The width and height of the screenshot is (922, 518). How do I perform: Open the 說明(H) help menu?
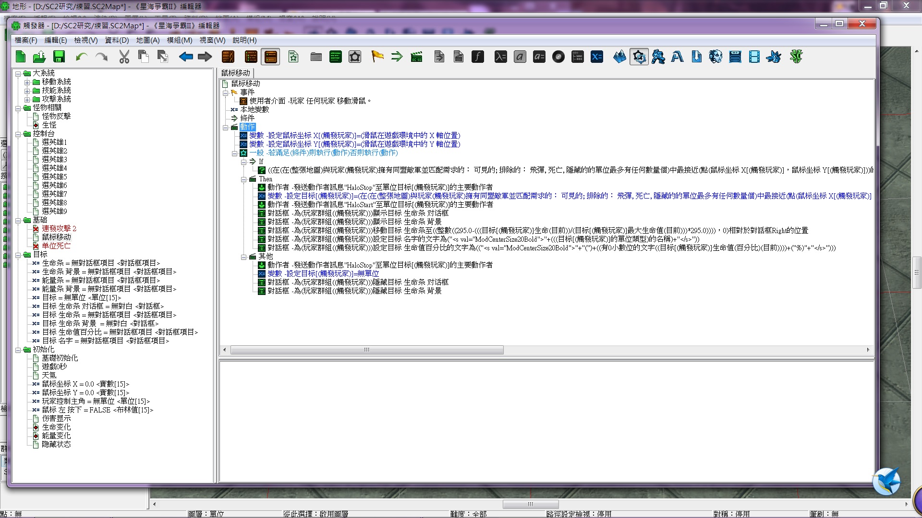pos(245,40)
